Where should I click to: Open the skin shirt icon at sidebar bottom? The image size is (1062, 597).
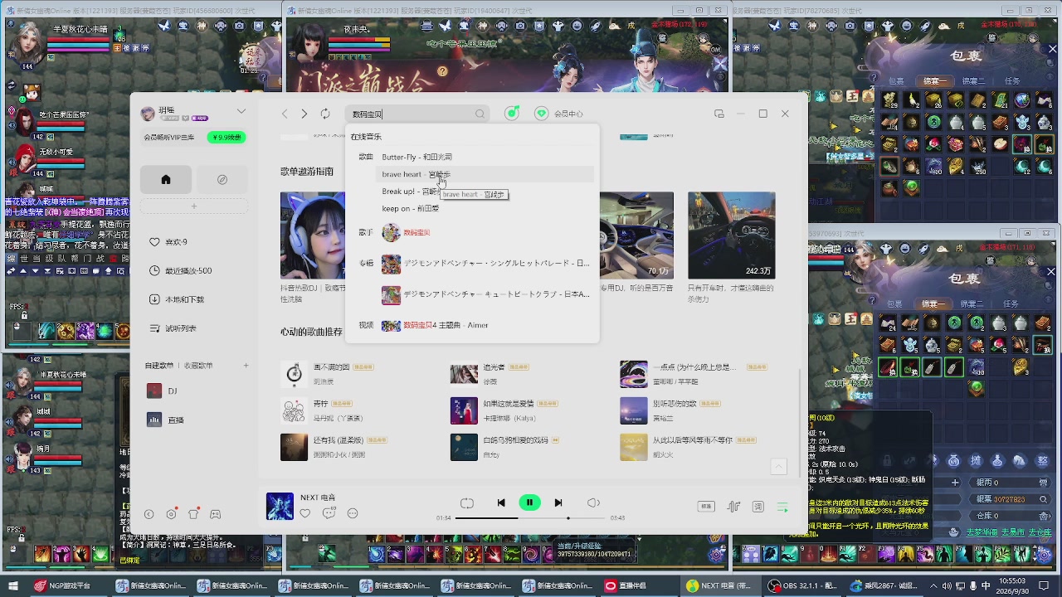click(x=193, y=514)
